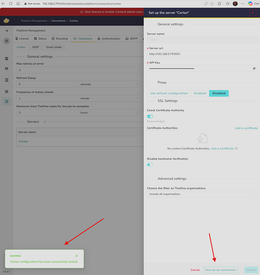Screen dimensions: 260x275
Task: Open Refresh Delay seconds unit dropdown
Action: (x=109, y=84)
